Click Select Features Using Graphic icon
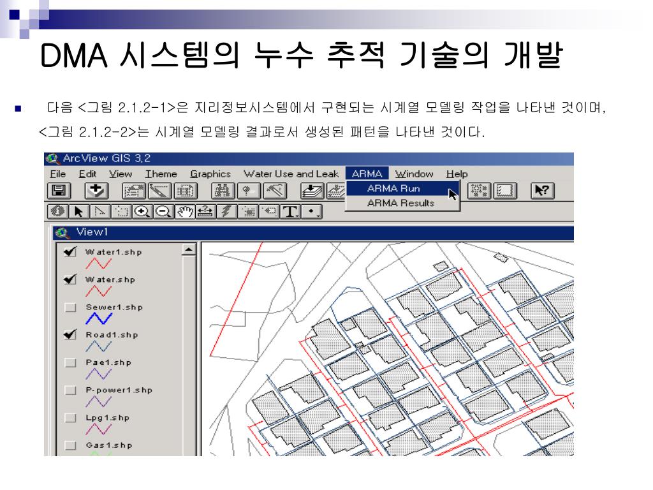Image resolution: width=653 pixels, height=490 pixels. [x=480, y=191]
